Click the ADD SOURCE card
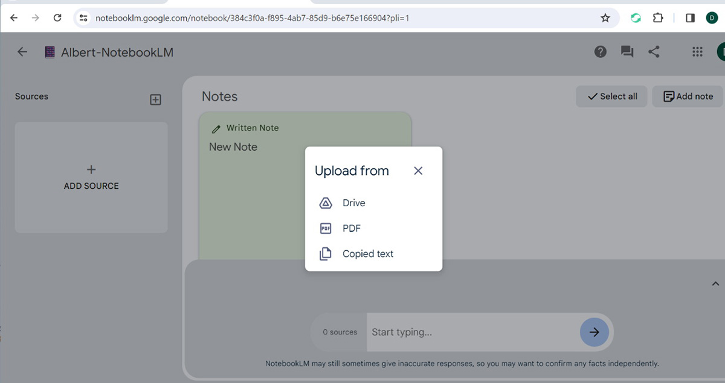Image resolution: width=725 pixels, height=383 pixels. coord(91,177)
